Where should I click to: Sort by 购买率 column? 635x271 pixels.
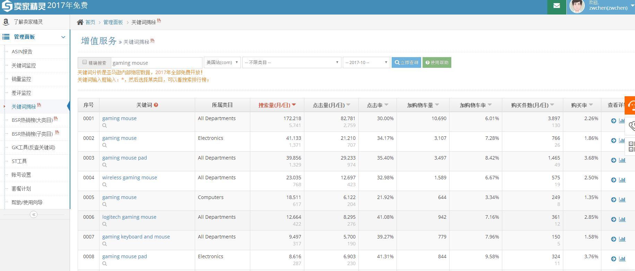pos(582,105)
